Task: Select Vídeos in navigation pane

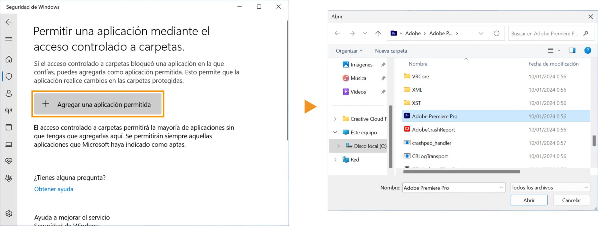Action: coord(358,92)
